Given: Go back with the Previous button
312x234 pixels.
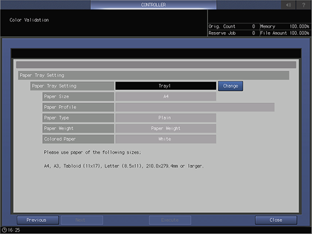Looking at the screenshot, I should (x=38, y=220).
